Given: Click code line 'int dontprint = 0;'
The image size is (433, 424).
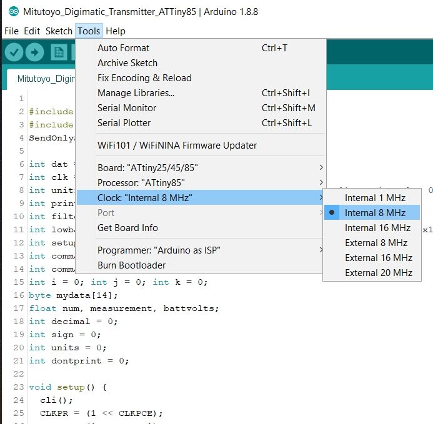Looking at the screenshot, I should coord(79,361).
